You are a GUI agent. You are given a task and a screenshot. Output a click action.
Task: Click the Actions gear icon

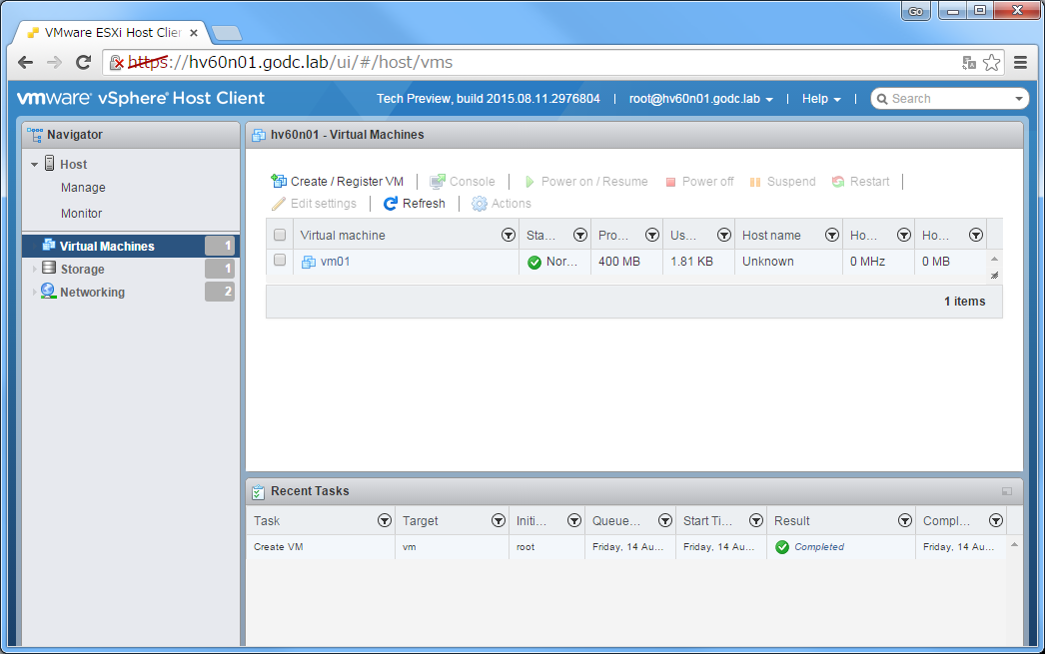click(x=480, y=203)
